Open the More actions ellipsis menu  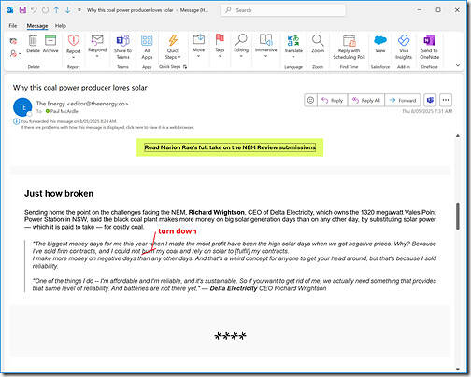coord(446,100)
